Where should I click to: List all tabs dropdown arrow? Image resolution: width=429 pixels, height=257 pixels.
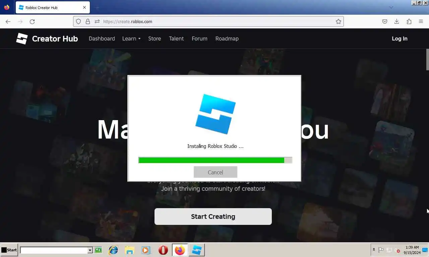391,7
